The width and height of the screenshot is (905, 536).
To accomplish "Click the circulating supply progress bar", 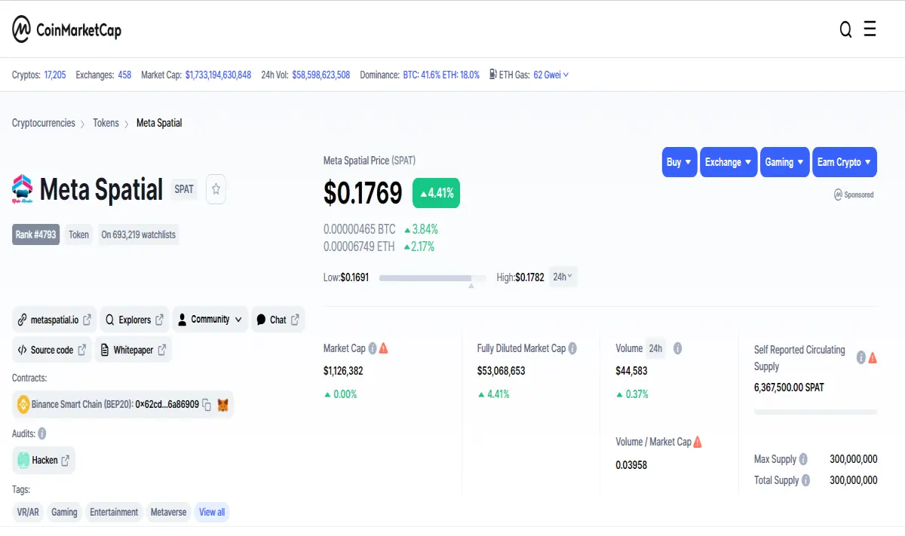I will click(816, 412).
